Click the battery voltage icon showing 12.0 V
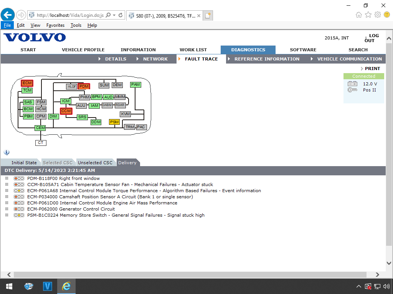The image size is (393, 294). pyautogui.click(x=352, y=84)
